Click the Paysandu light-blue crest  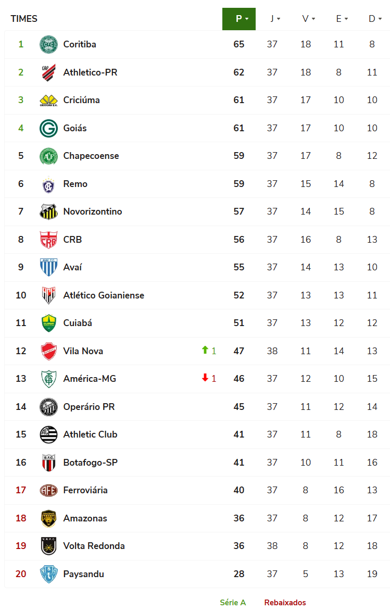pyautogui.click(x=48, y=574)
